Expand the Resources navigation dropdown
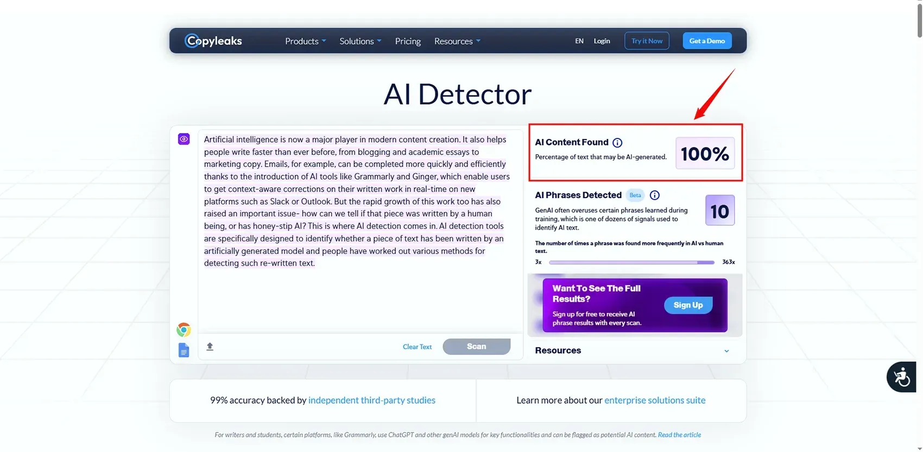The height and width of the screenshot is (452, 923). [x=457, y=41]
